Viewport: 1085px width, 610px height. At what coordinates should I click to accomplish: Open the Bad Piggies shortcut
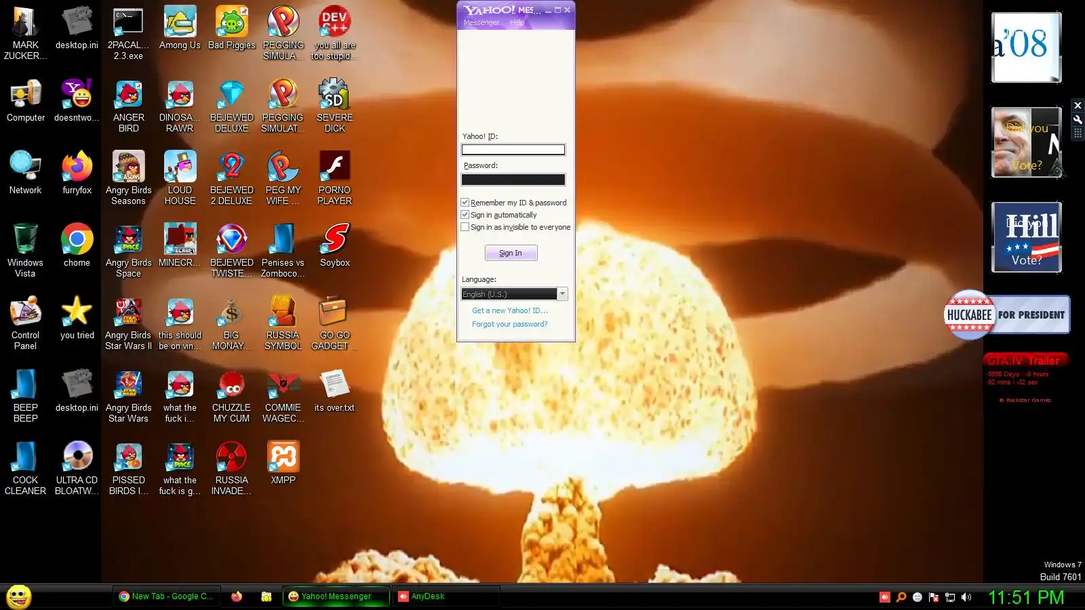pyautogui.click(x=232, y=28)
